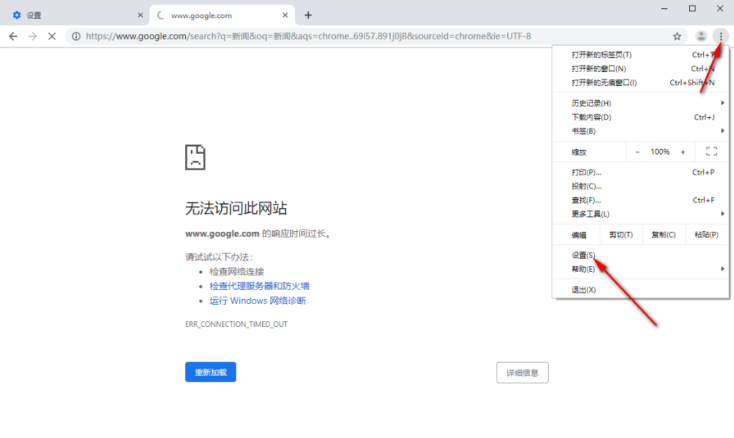This screenshot has height=438, width=734.
Task: Expand 更多工具(L) submenu
Action: click(640, 214)
